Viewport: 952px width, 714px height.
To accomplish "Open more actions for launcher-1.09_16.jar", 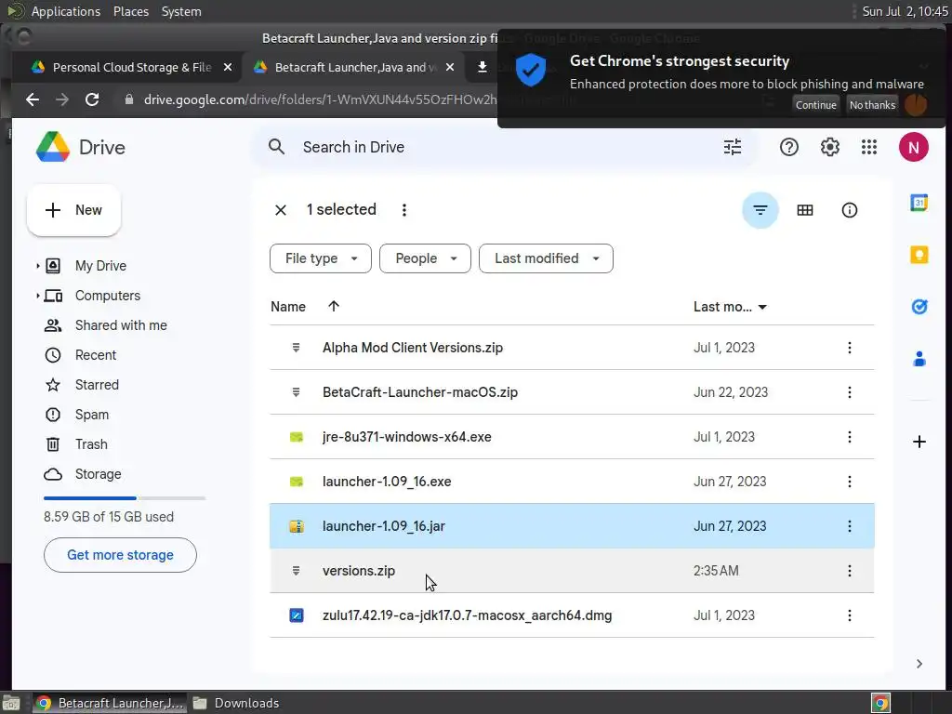I will point(850,526).
